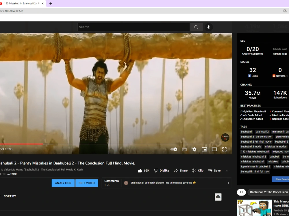Click the baahubali tag
The width and height of the screenshot is (289, 216).
tap(247, 132)
